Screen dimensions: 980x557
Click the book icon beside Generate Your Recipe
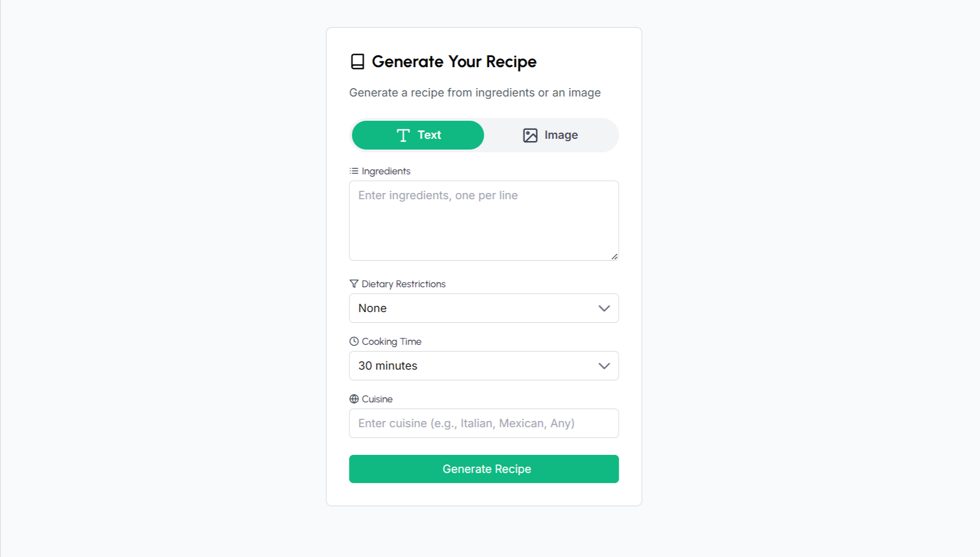pyautogui.click(x=357, y=62)
